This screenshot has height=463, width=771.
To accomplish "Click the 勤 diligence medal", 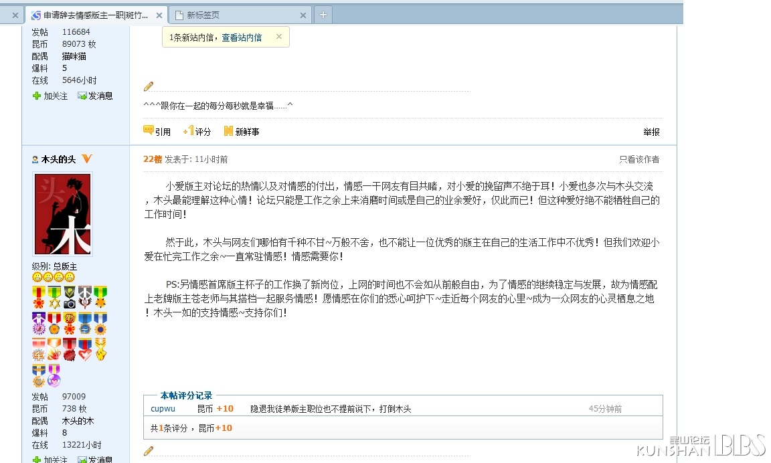I will (x=70, y=324).
